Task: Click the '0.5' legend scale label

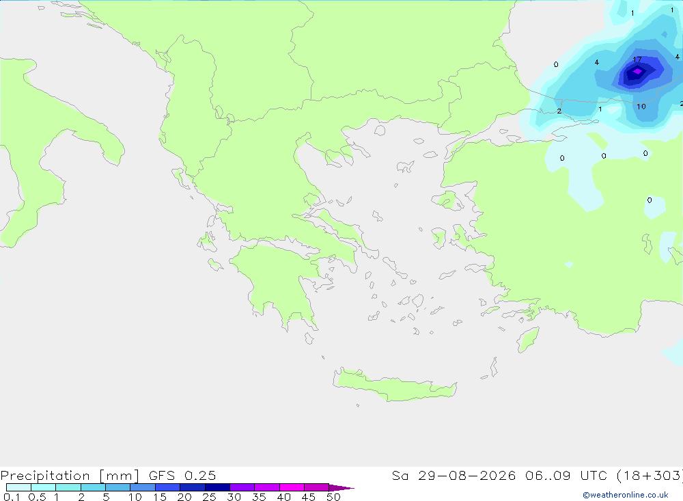Action: (37, 497)
